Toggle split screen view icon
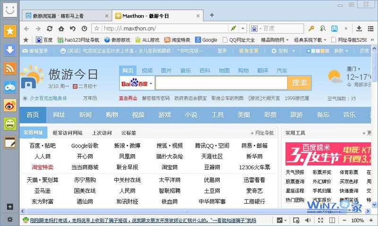Viewport: 378px width, 226px height. click(x=332, y=220)
